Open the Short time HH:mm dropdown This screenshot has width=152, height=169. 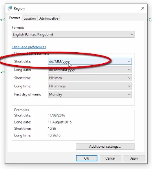click(x=90, y=78)
